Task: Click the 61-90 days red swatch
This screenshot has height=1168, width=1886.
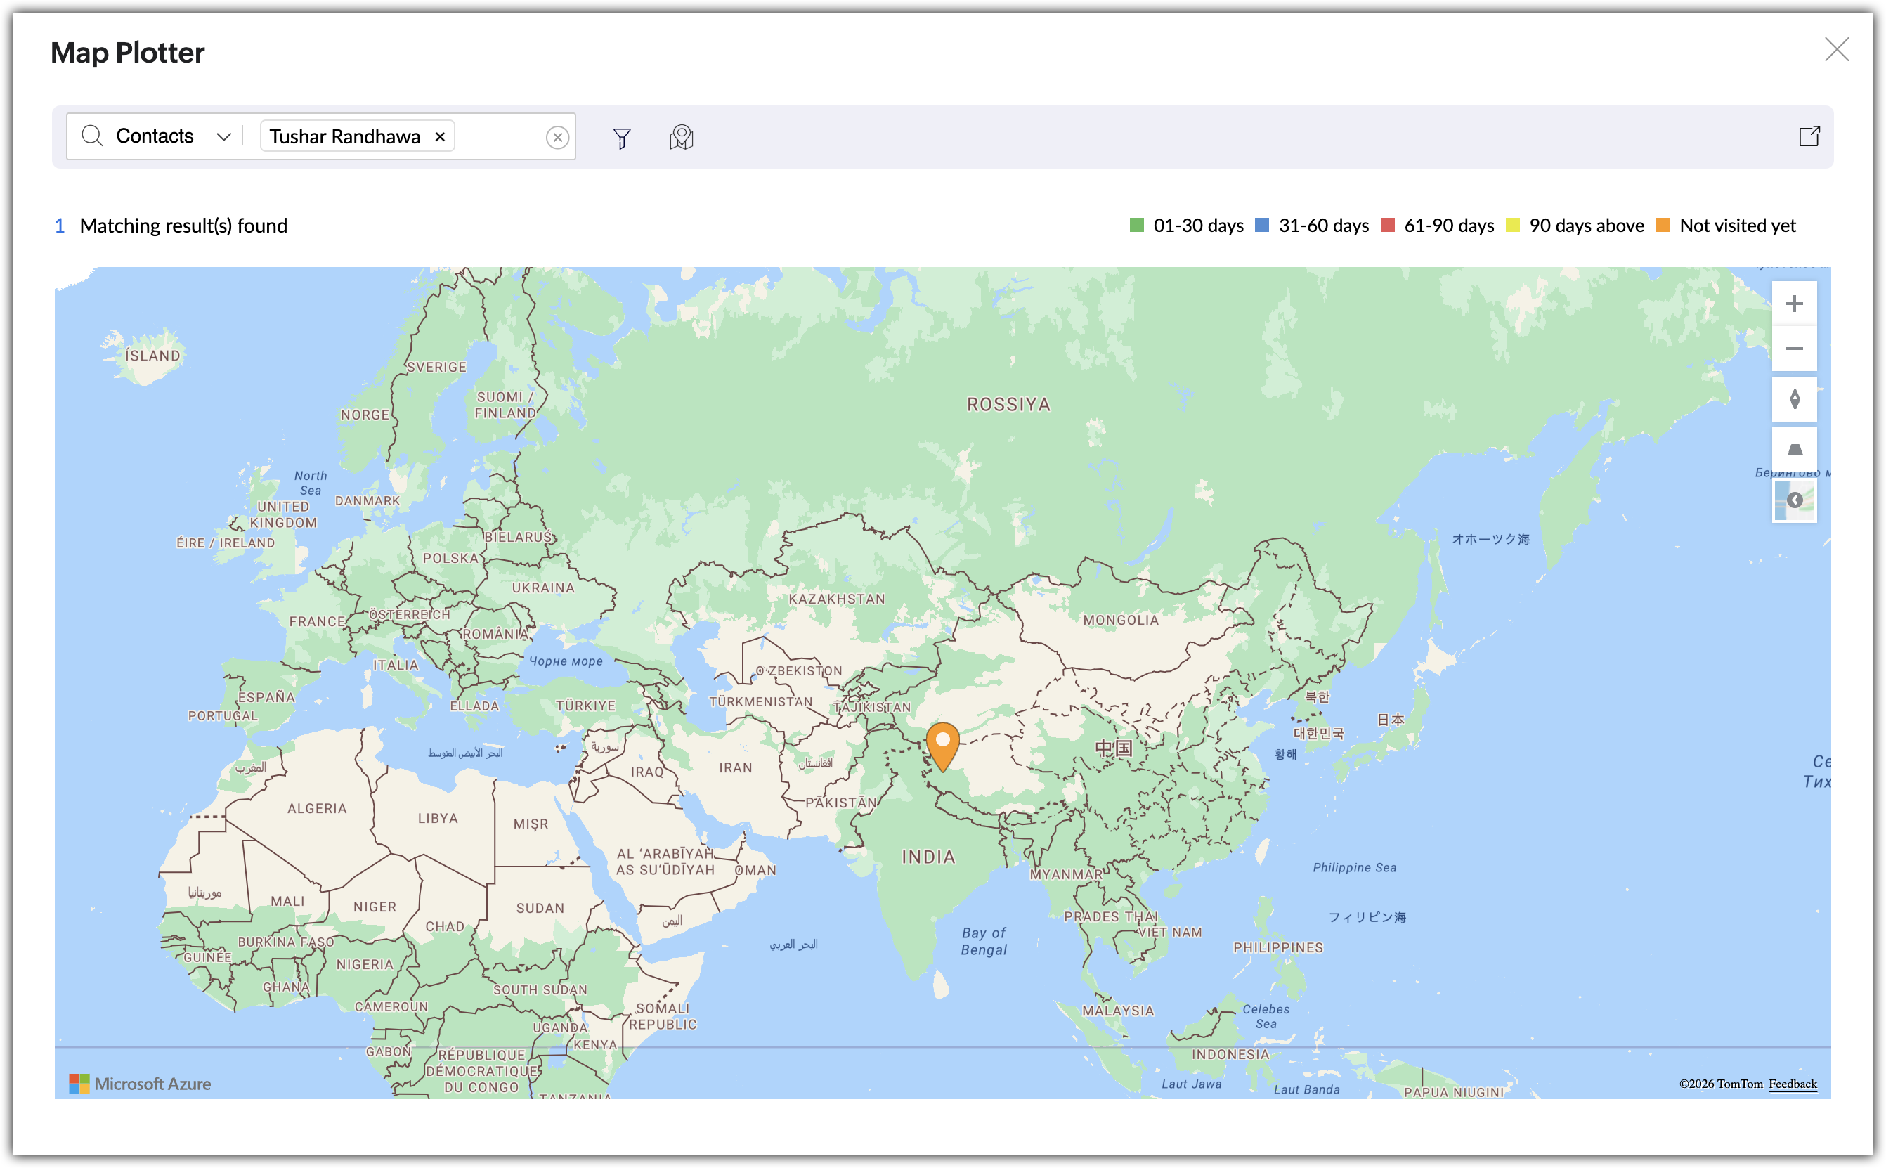Action: 1387,225
